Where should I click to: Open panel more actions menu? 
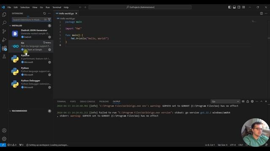coord(257,102)
